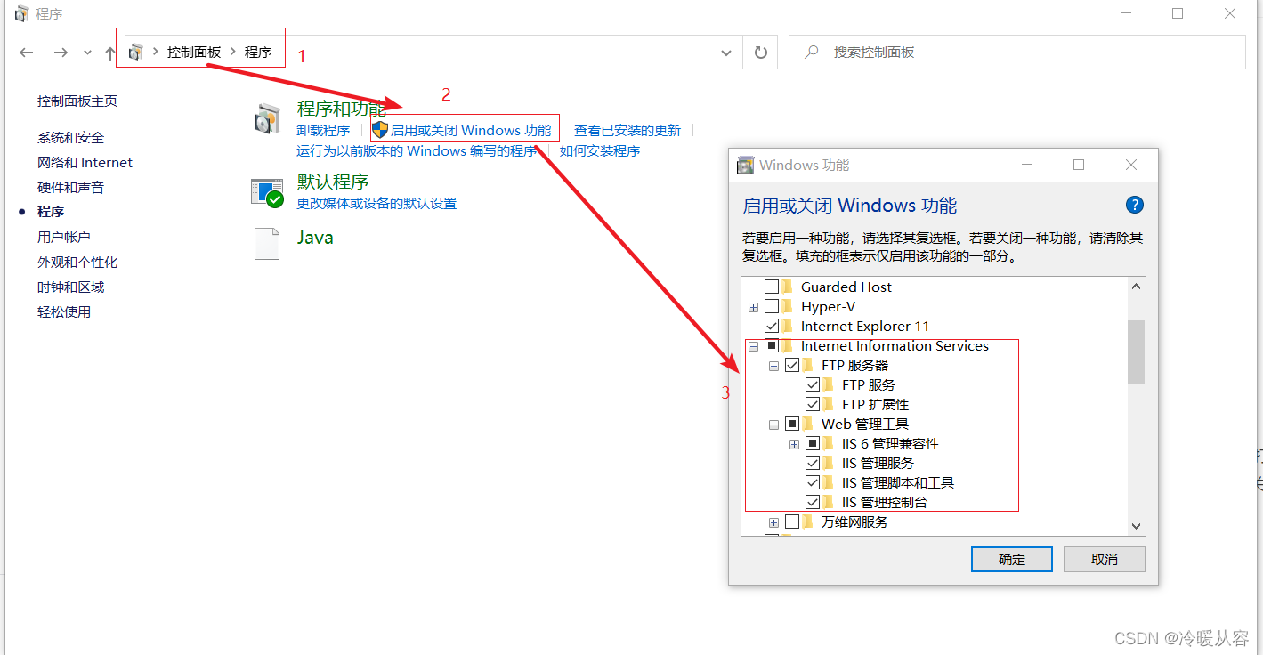Click the Java file icon

tap(267, 243)
